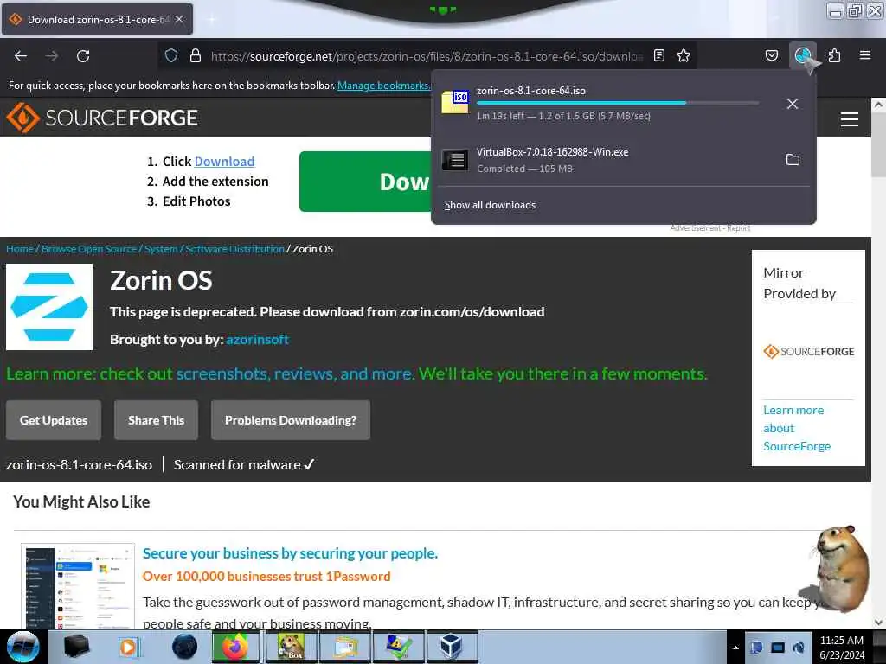Image resolution: width=886 pixels, height=664 pixels.
Task: Show site security lock information
Action: click(196, 55)
